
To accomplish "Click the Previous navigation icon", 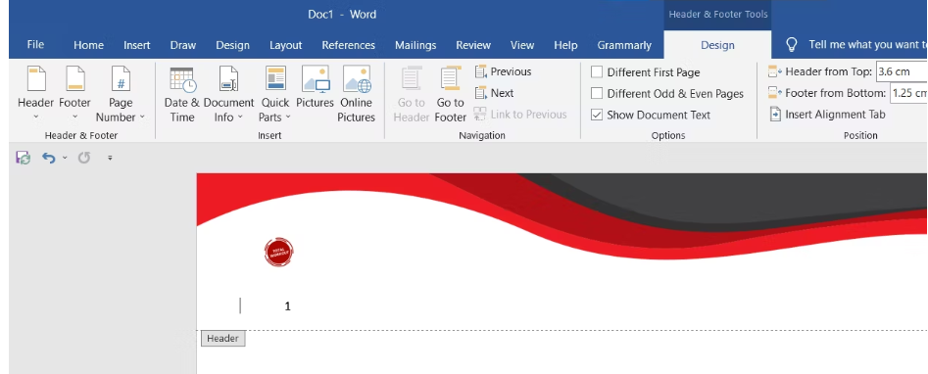I will coord(480,71).
